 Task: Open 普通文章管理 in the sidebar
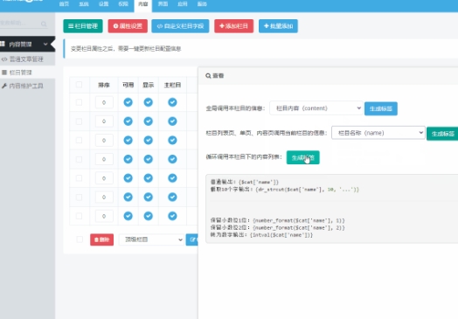coord(27,59)
